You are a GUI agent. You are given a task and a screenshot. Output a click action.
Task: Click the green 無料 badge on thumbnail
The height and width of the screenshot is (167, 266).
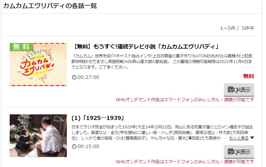[x=21, y=47]
